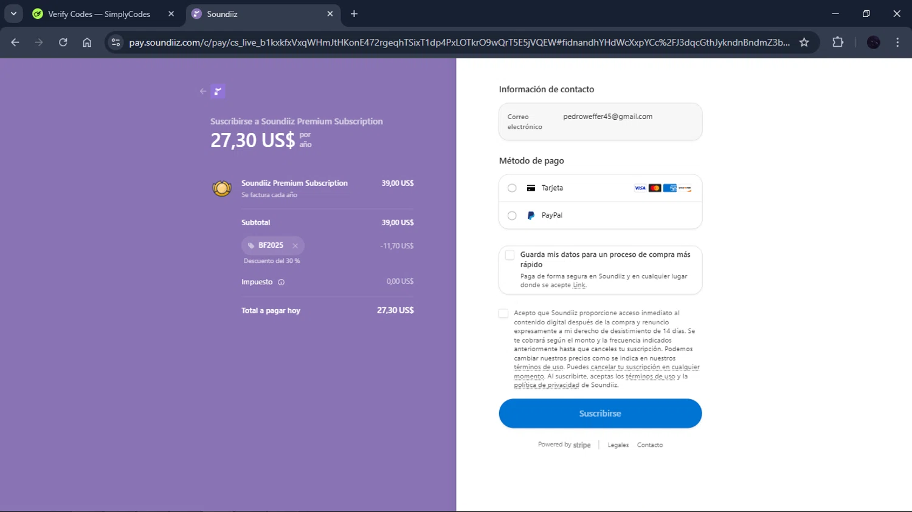Click the Mastercard logo
Screen dimensions: 912x512
(655, 188)
